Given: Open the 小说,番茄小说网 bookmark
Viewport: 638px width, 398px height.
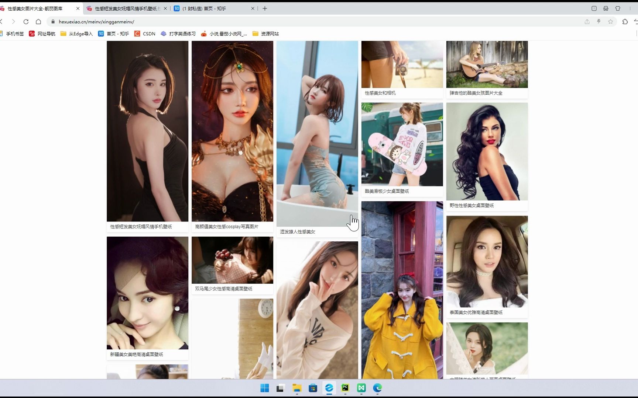Looking at the screenshot, I should pos(224,34).
